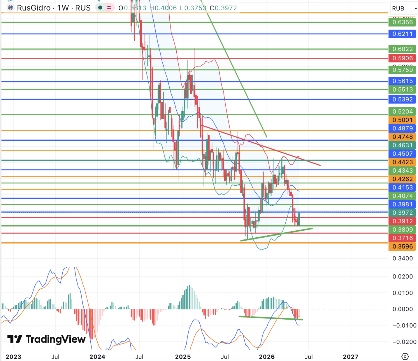Select the 0.5759 green price label
This screenshot has width=418, height=361.
coord(403,70)
